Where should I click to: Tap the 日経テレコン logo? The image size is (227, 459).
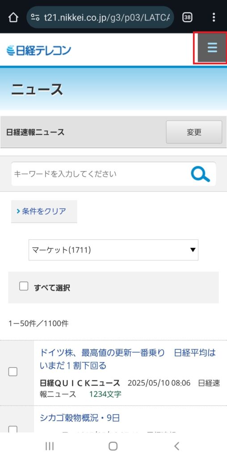click(38, 50)
